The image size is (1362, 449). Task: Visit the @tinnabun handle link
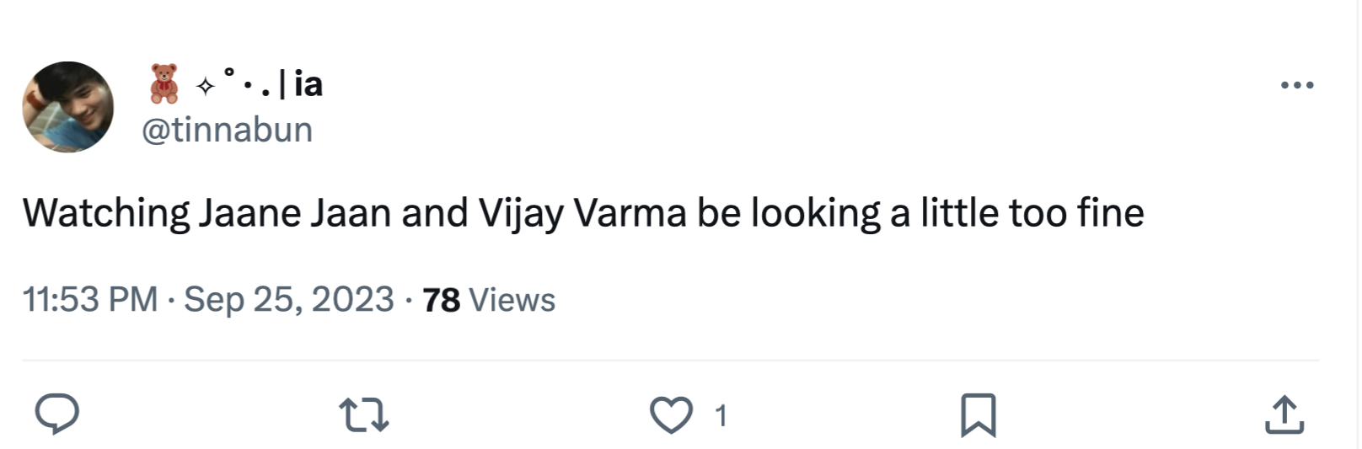228,130
